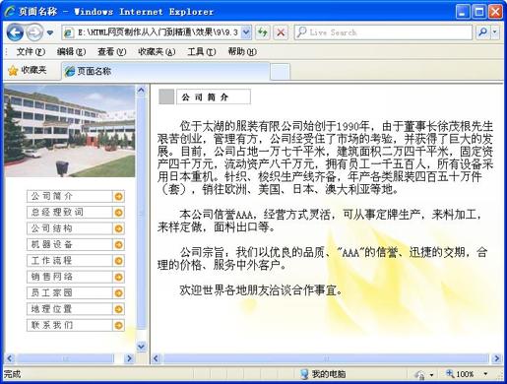Viewport: 507px width, 384px height.
Task: Click the red Stop loading icon
Action: tap(281, 32)
